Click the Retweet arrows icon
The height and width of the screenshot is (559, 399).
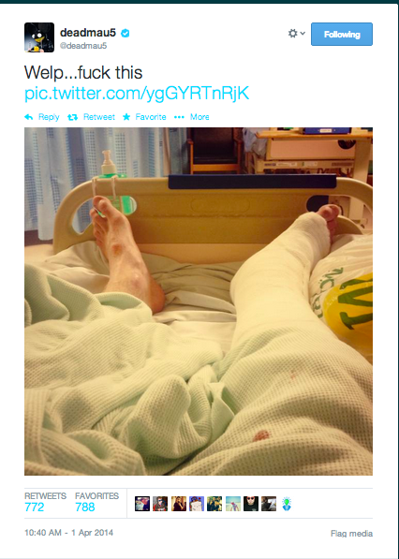[73, 117]
